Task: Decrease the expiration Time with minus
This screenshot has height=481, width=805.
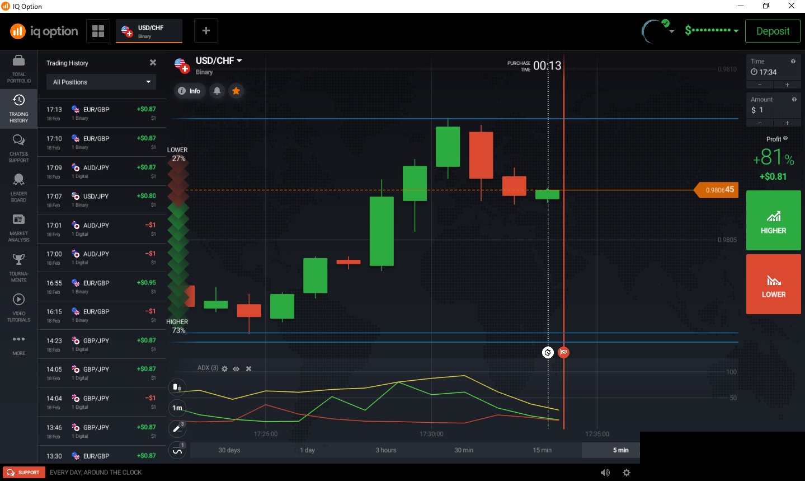Action: (760, 85)
